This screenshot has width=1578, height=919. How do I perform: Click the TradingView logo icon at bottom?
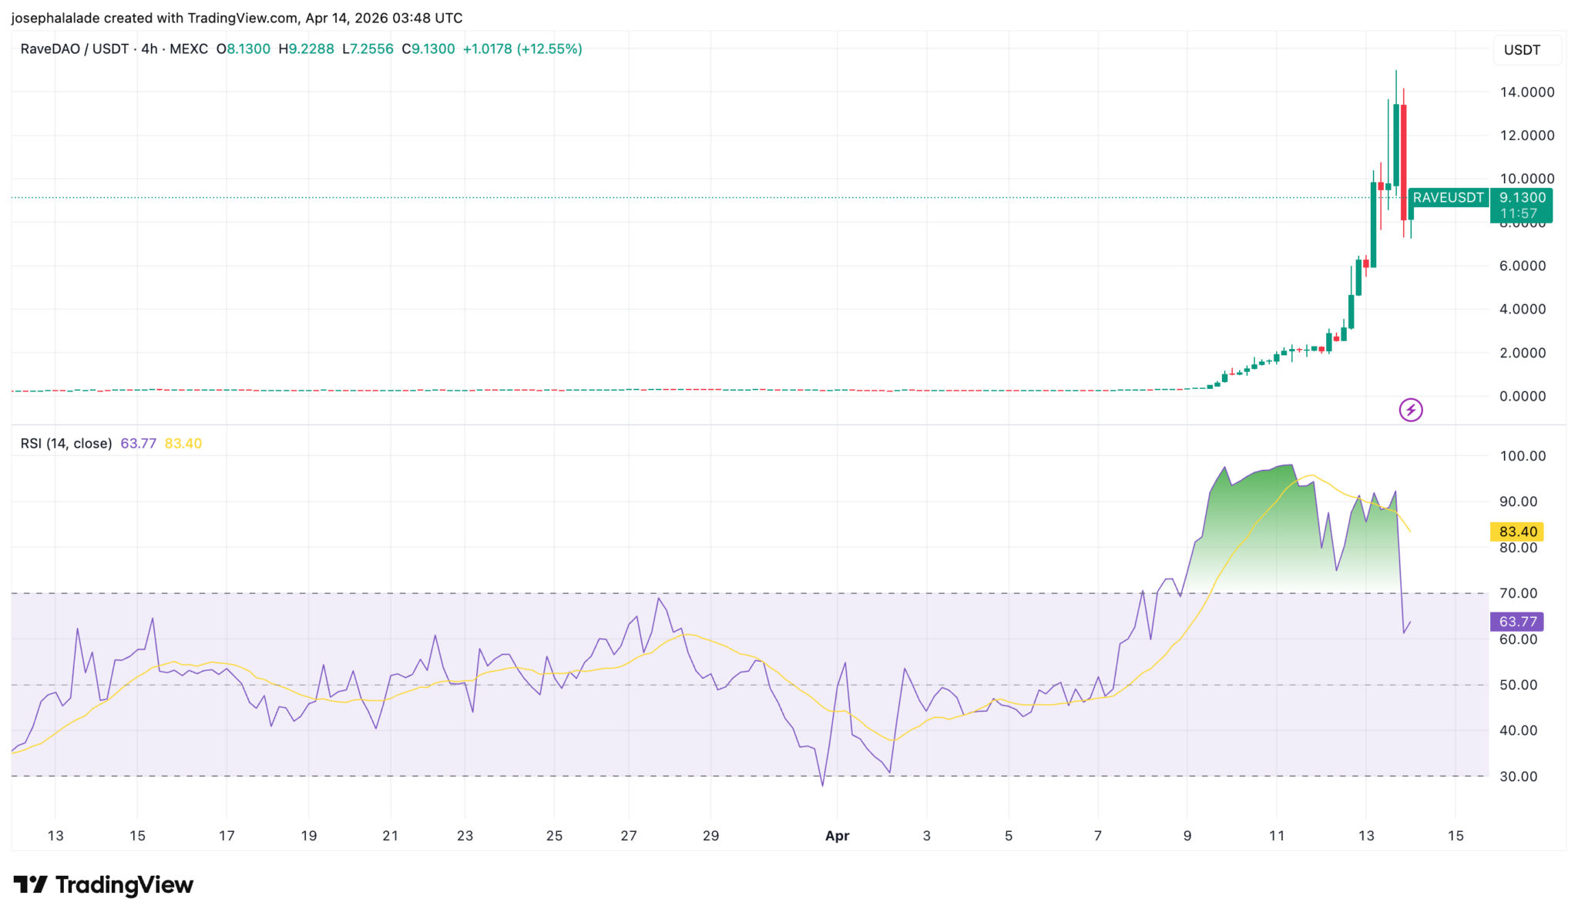[x=31, y=884]
